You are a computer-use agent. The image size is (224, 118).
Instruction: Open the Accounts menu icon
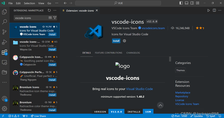point(4,99)
